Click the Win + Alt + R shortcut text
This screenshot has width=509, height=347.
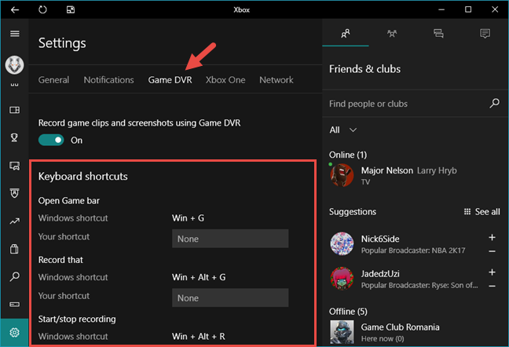tap(199, 336)
